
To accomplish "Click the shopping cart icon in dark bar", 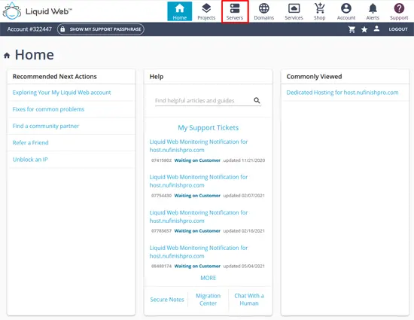I will [x=352, y=29].
